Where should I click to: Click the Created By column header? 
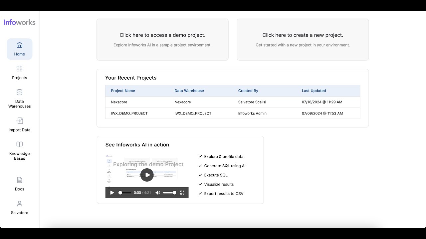pos(248,91)
